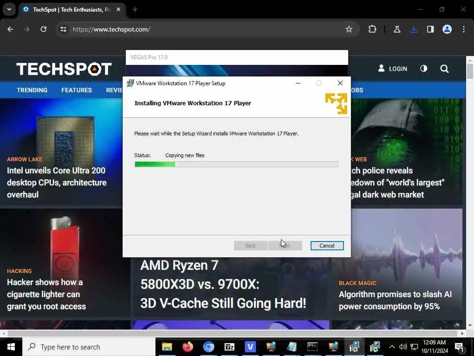Viewport: 474px width, 356px height.
Task: Open AMD Ryzen 7 5800X3D vs 9700X article
Action: [x=223, y=284]
